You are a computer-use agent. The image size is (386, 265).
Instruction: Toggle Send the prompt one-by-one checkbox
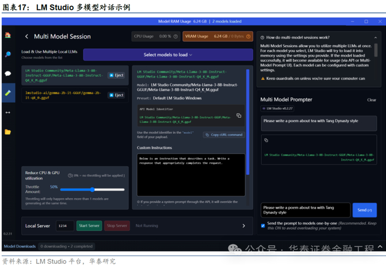point(263,226)
